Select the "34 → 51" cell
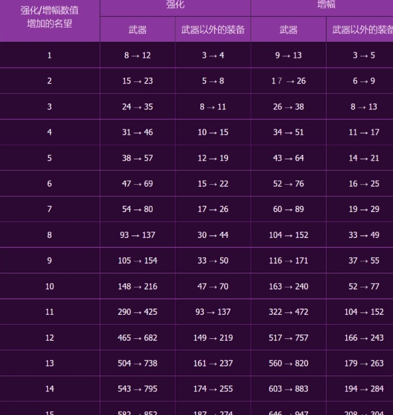The image size is (393, 415). pyautogui.click(x=289, y=132)
